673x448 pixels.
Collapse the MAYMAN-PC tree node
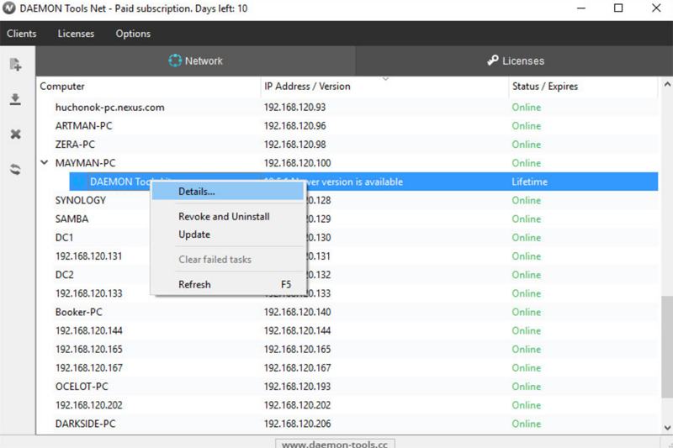[45, 162]
